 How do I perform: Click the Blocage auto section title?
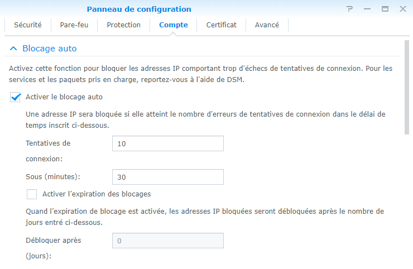pos(50,49)
